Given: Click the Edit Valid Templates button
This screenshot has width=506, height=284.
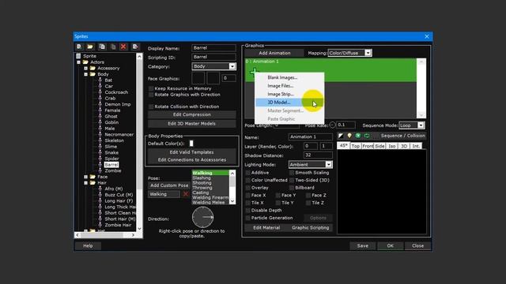Looking at the screenshot, I should (x=191, y=152).
